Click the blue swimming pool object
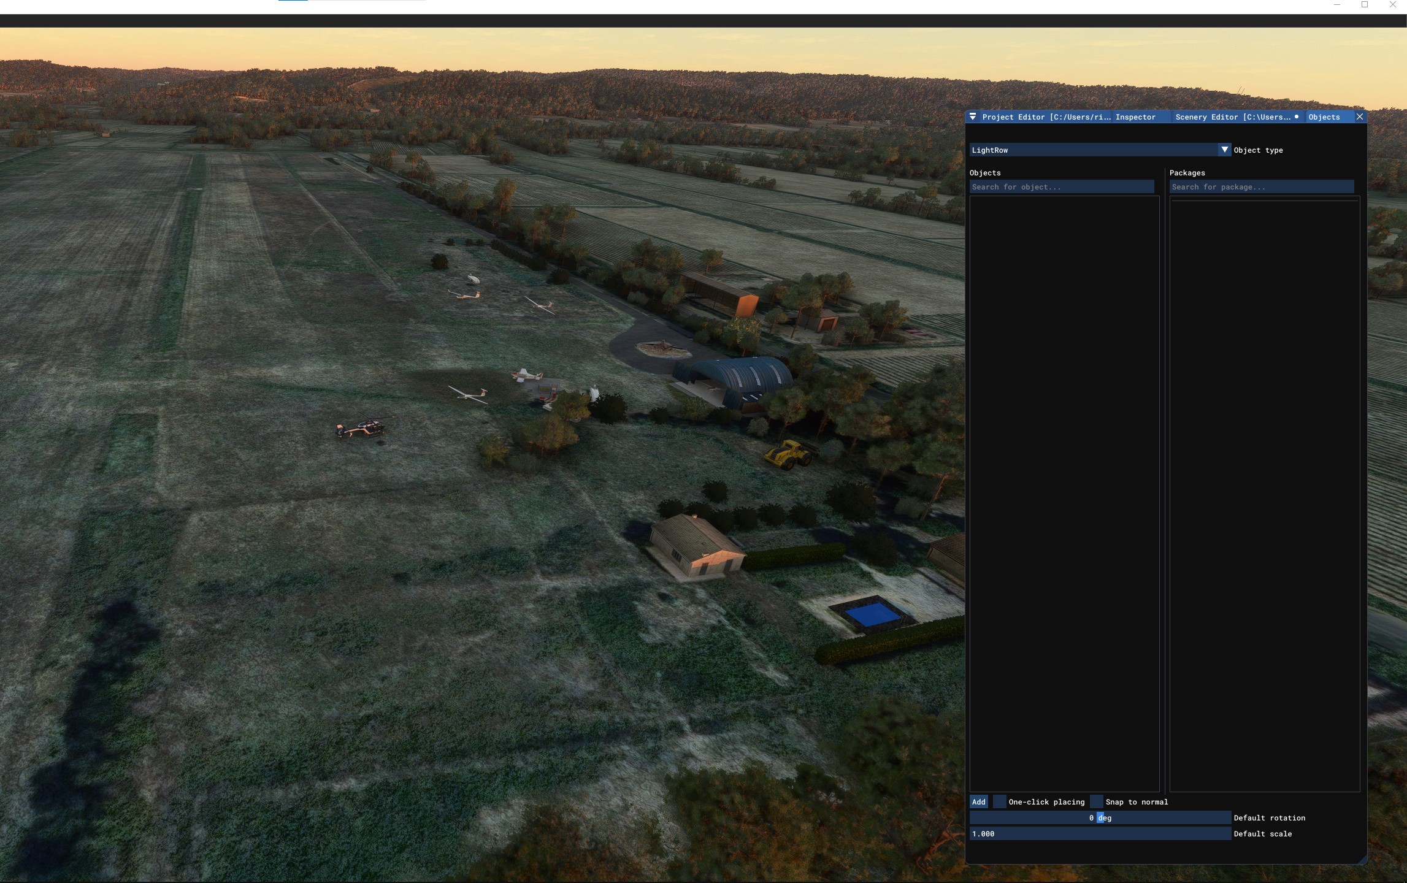 pos(873,614)
